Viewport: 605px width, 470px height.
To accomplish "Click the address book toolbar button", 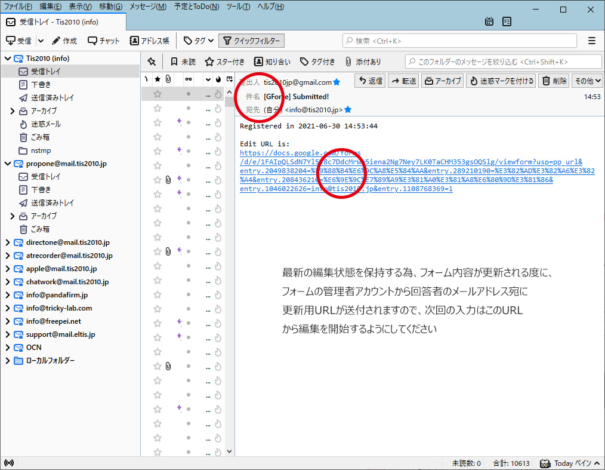I will pyautogui.click(x=150, y=41).
